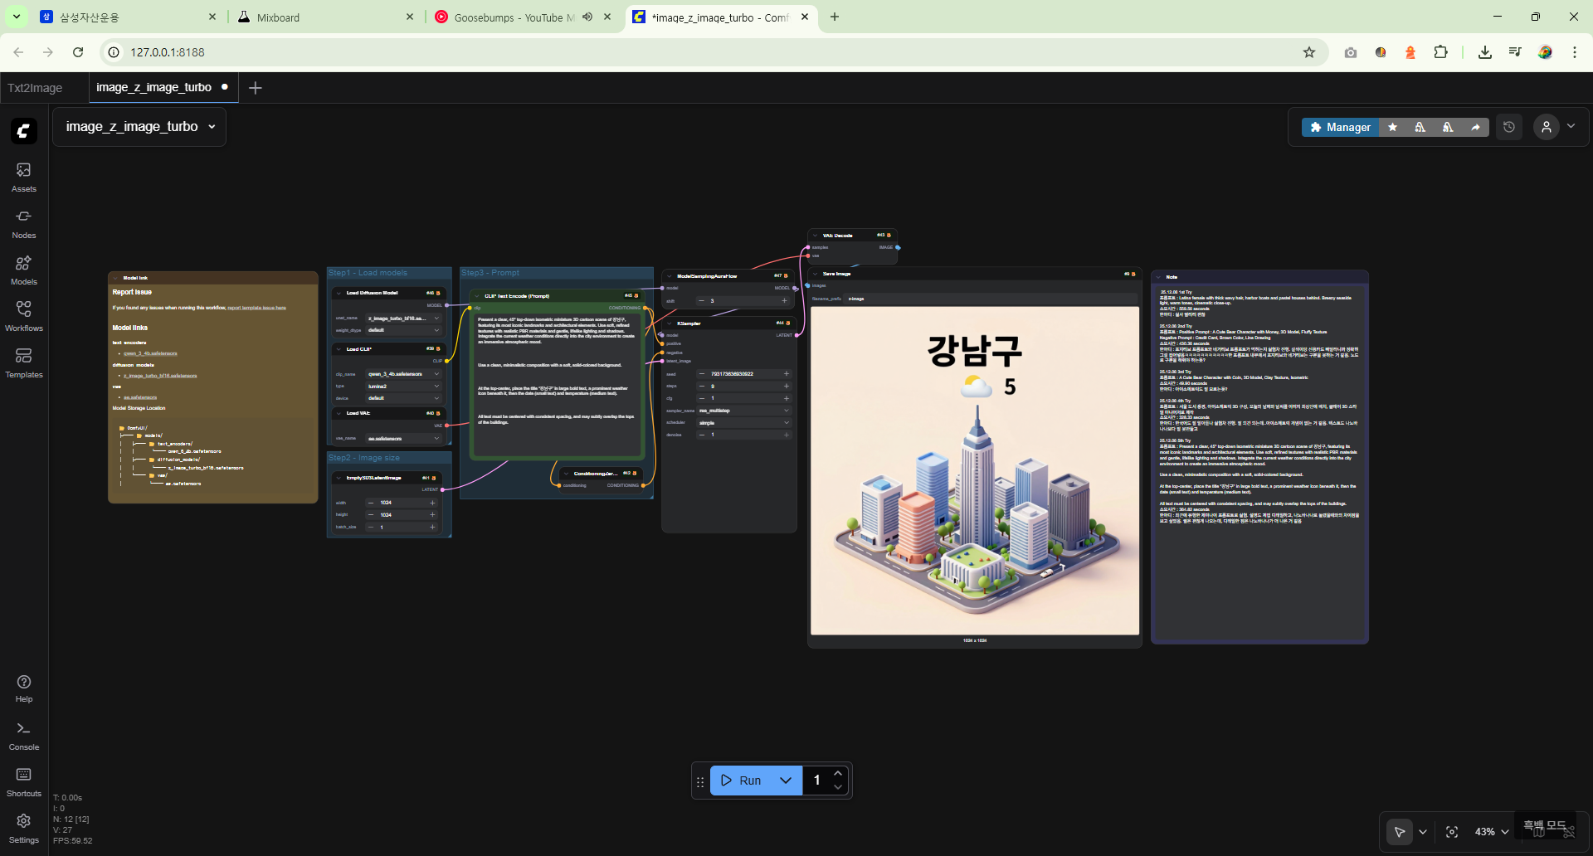Click the generated 강남구 city image preview
This screenshot has width=1593, height=856.
click(974, 470)
